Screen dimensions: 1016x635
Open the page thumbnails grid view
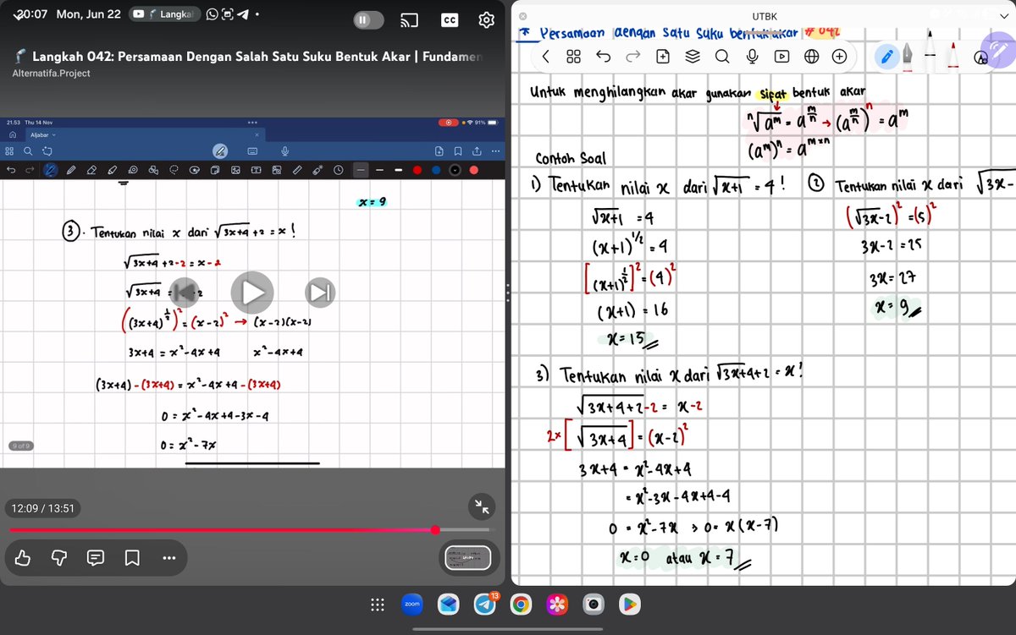pyautogui.click(x=573, y=56)
